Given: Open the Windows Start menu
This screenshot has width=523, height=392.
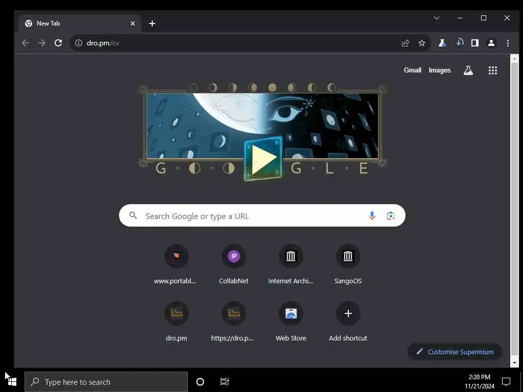Looking at the screenshot, I should (12, 382).
